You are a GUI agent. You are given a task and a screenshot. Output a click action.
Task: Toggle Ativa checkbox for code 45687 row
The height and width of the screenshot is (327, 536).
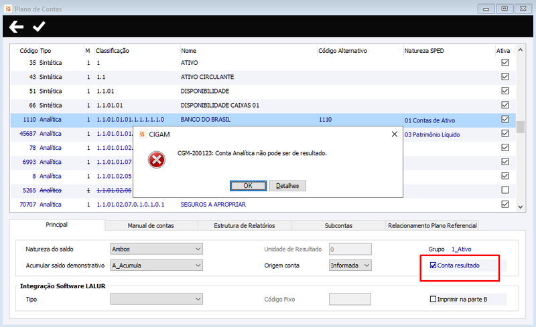[x=505, y=133]
